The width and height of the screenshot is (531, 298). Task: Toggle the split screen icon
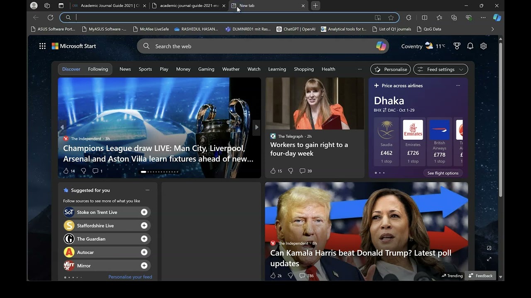tap(424, 17)
